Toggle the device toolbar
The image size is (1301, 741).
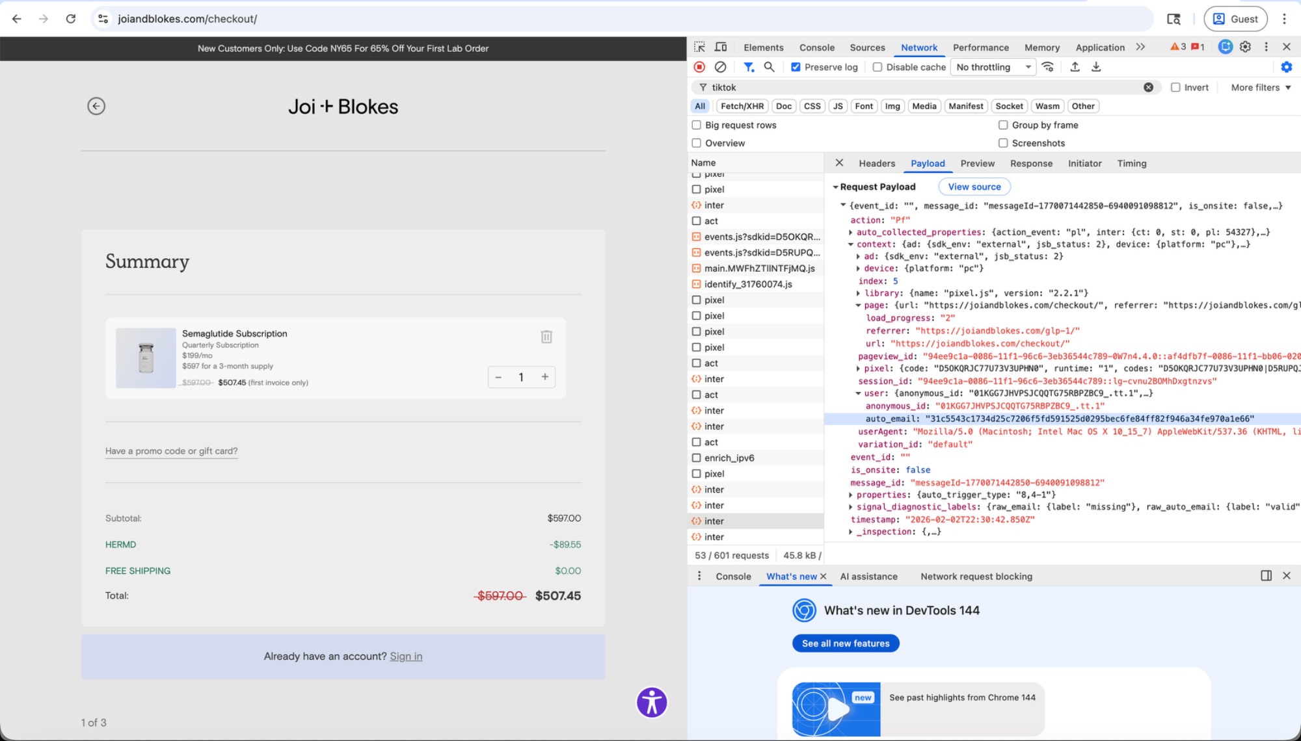click(719, 47)
